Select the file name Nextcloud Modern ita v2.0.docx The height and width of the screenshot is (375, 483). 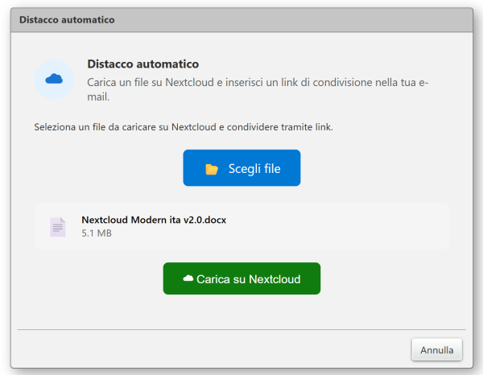[154, 220]
